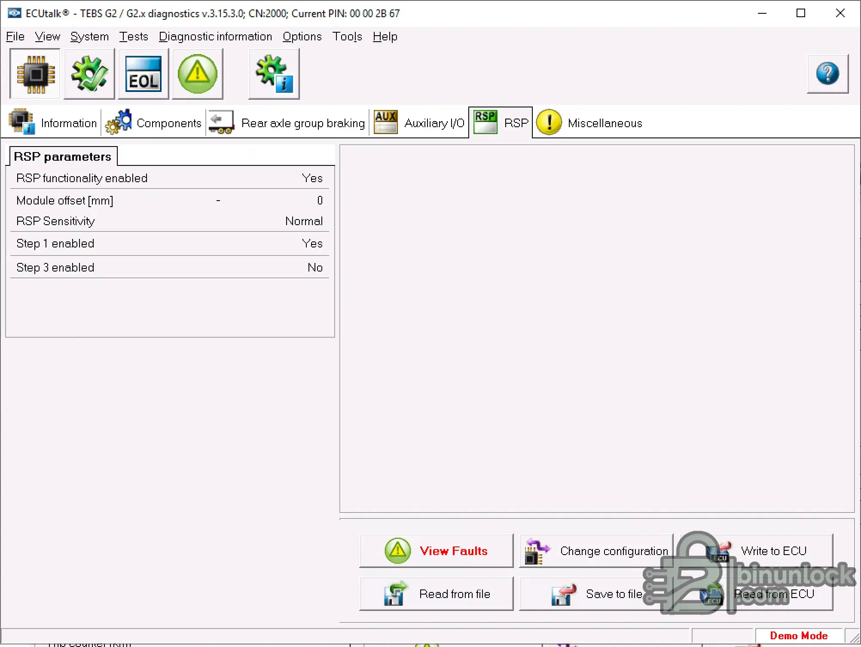Click the Rear axle group braking trailer icon
The height and width of the screenshot is (647, 861).
click(221, 122)
